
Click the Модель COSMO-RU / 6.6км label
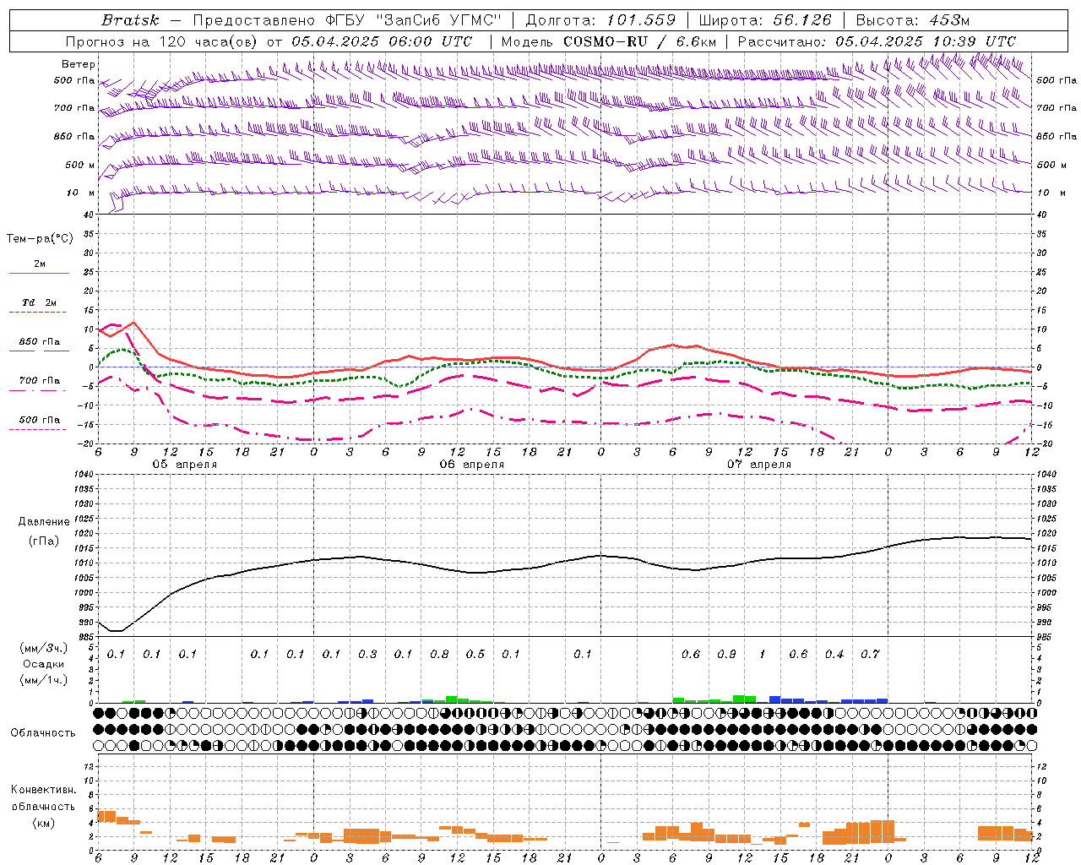(609, 41)
